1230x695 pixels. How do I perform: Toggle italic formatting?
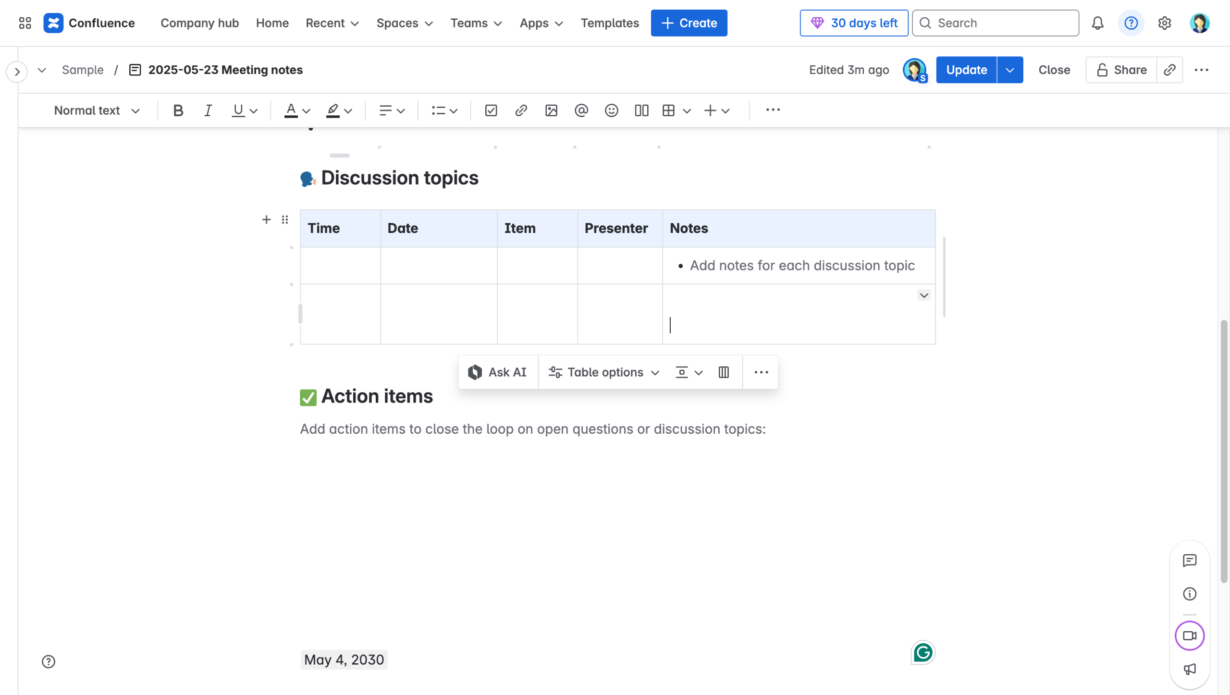point(208,110)
